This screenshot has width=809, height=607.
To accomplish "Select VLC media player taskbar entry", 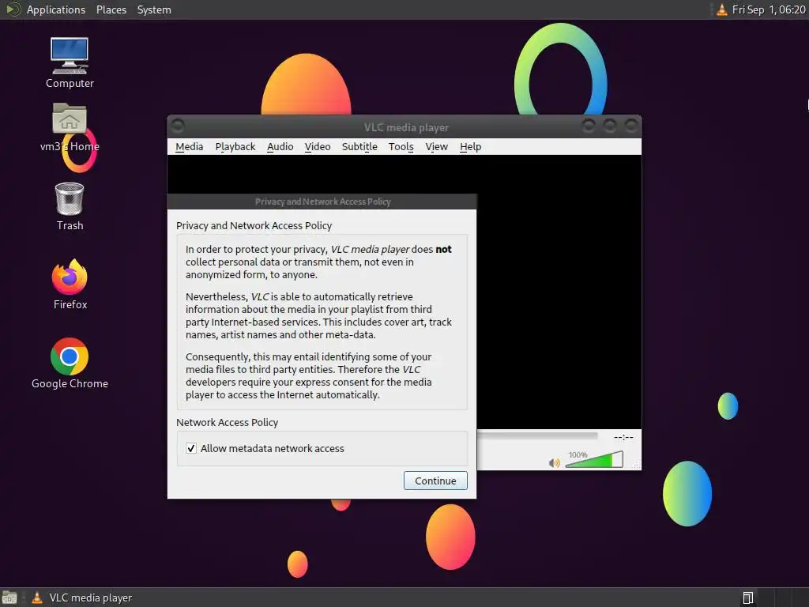I will click(x=81, y=598).
